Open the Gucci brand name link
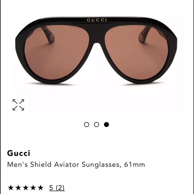The height and width of the screenshot is (194, 194). [18, 153]
